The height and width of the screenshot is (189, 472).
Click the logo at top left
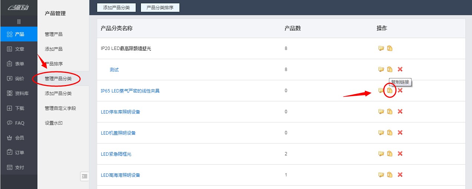19,7
